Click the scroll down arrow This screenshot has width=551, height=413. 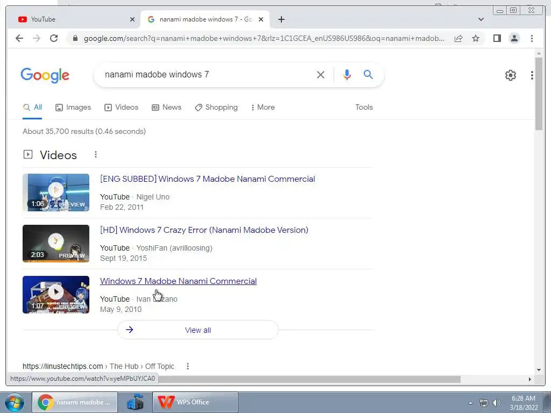(539, 370)
